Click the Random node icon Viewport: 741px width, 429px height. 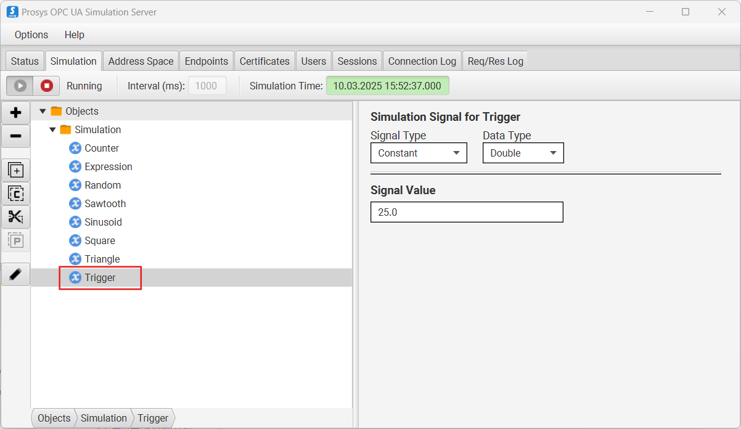click(75, 185)
